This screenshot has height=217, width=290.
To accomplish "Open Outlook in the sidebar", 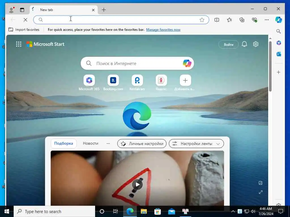I will (x=279, y=54).
